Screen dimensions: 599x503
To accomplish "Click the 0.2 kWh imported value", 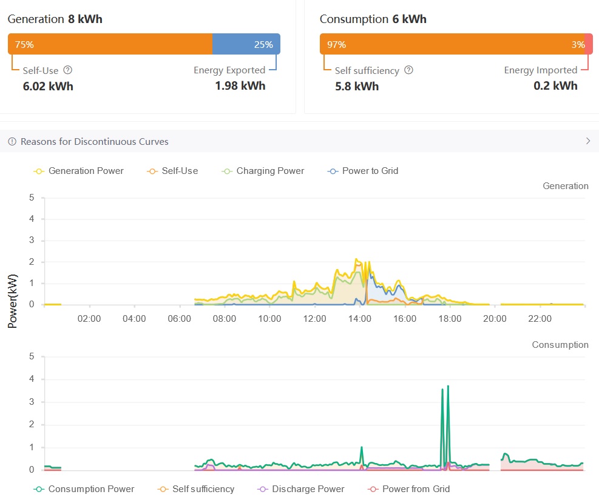I will [555, 86].
